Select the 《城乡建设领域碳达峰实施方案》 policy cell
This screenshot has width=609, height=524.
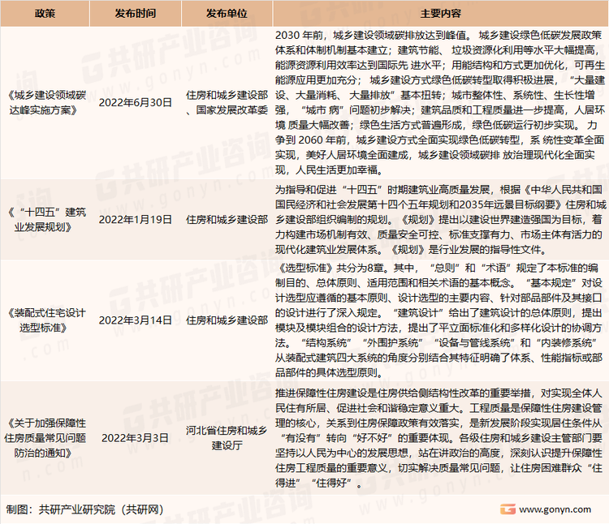[45, 103]
